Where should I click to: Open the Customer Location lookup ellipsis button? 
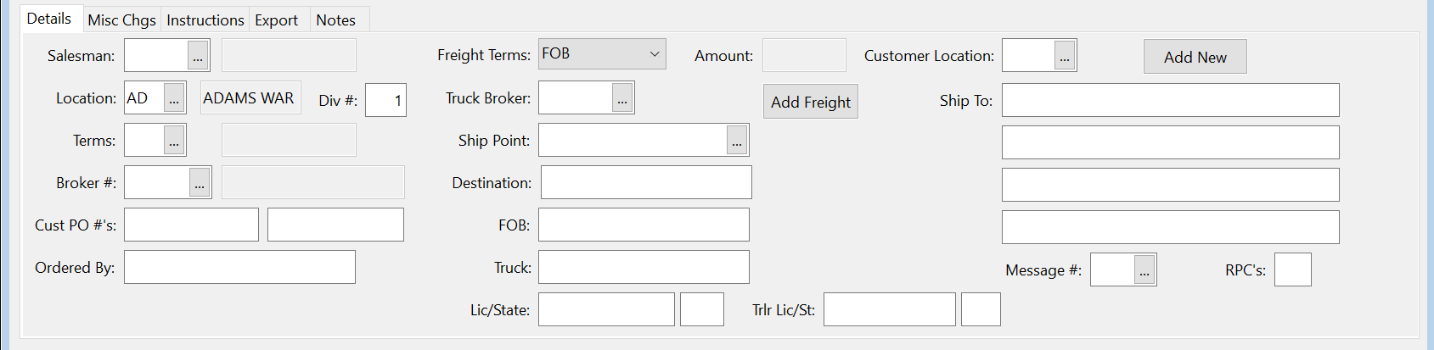click(x=1065, y=56)
